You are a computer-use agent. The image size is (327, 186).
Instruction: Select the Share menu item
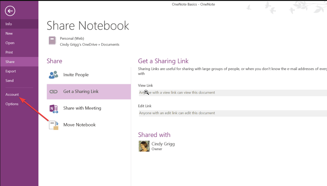[19, 62]
